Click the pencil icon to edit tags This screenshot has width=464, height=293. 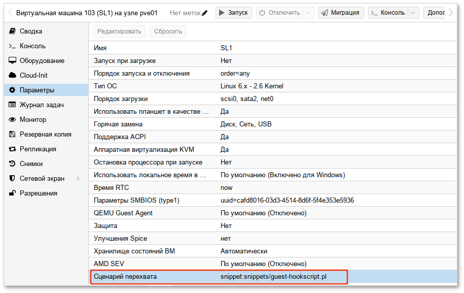coord(204,13)
